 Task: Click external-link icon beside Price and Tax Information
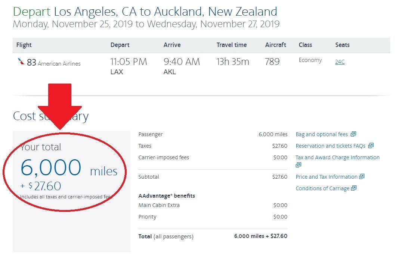tap(362, 176)
